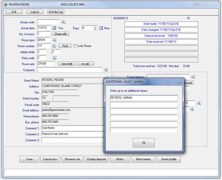This screenshot has height=180, width=222.
Task: Open the Company lookup magnifier
Action: [x=106, y=70]
